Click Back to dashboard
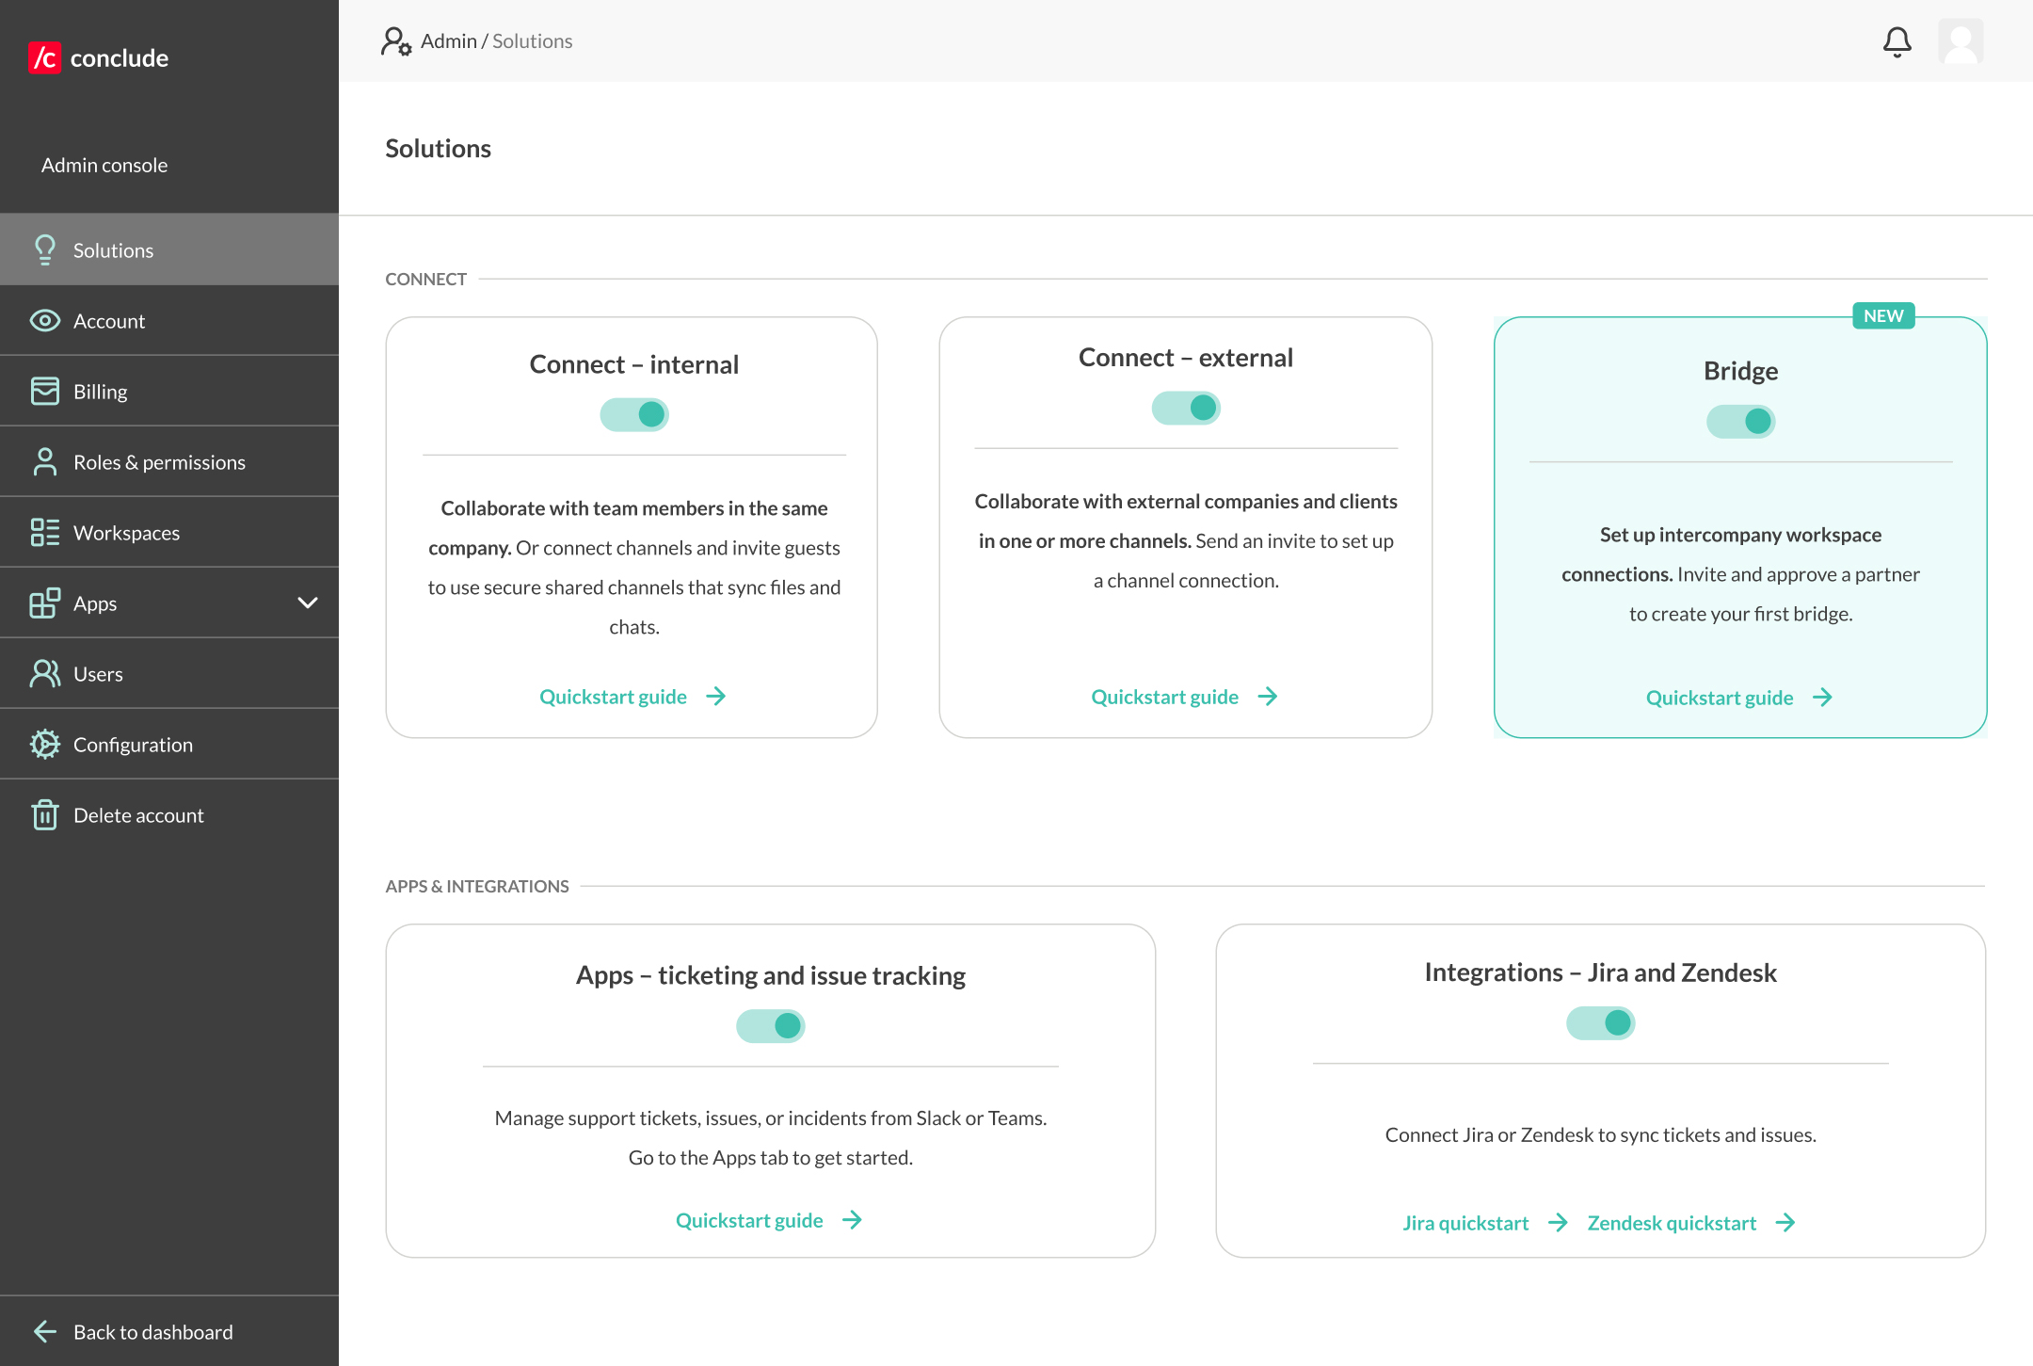Image resolution: width=2033 pixels, height=1366 pixels. point(169,1331)
